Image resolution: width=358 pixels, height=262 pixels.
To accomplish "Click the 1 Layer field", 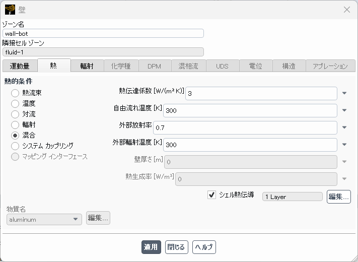I will tap(292, 196).
